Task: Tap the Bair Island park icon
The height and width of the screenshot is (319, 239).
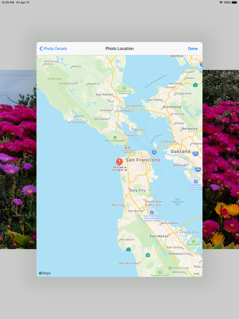Action: tap(193, 241)
